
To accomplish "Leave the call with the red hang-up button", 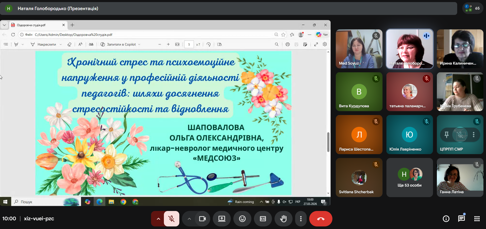I will [321, 219].
